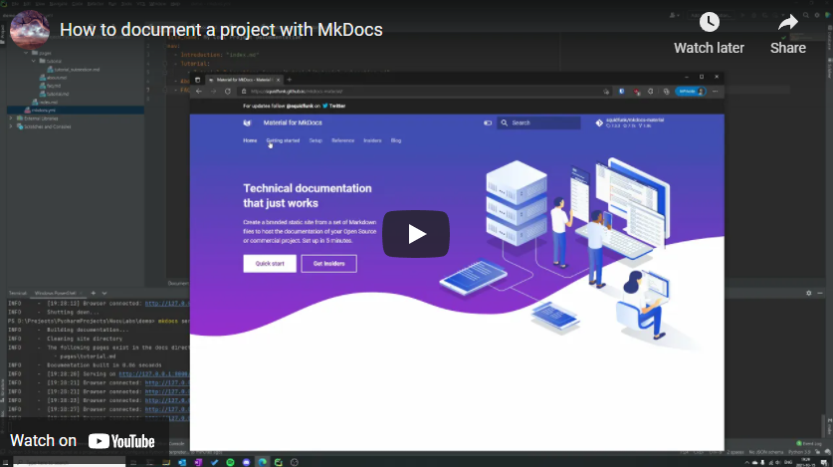Screen dimensions: 833x467
Task: Click the Material for MkDocs logo
Action: [247, 122]
